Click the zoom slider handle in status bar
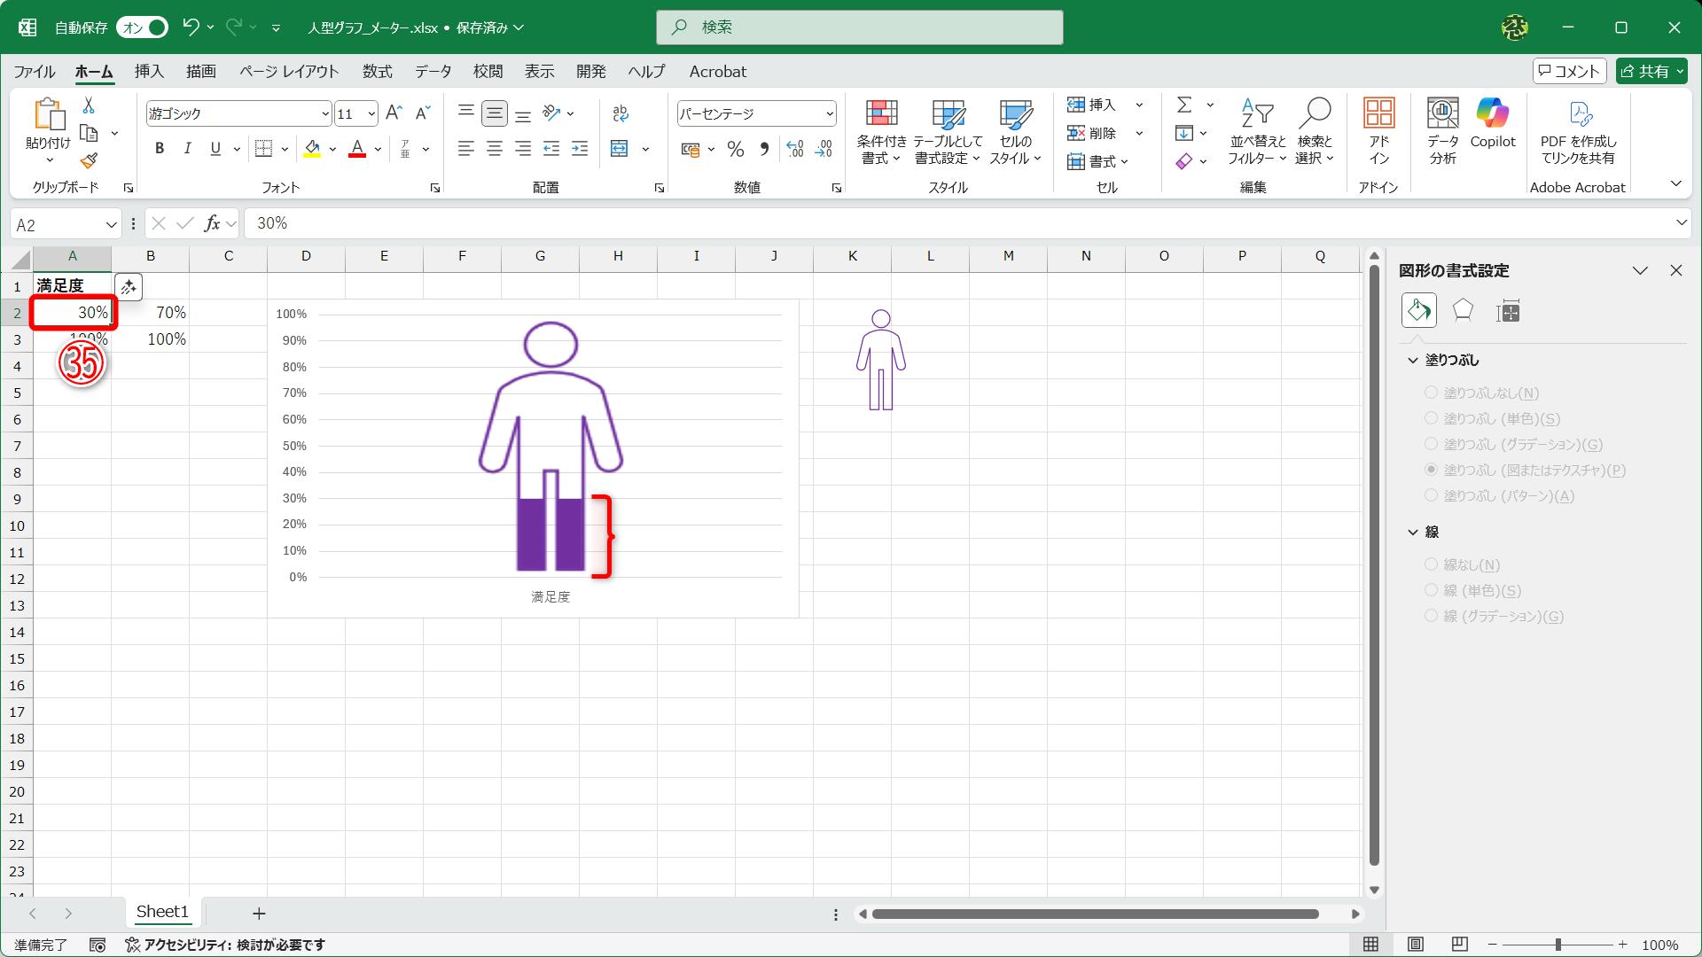Screen dimensions: 1702x957 click(x=1558, y=945)
